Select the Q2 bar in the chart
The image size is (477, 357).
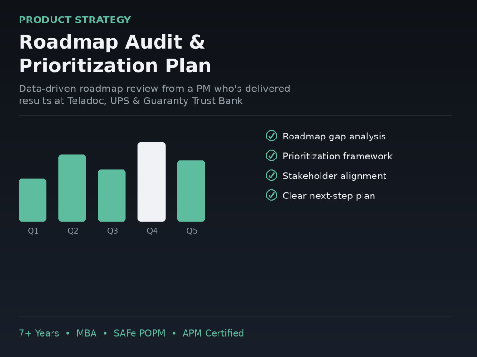pos(72,188)
